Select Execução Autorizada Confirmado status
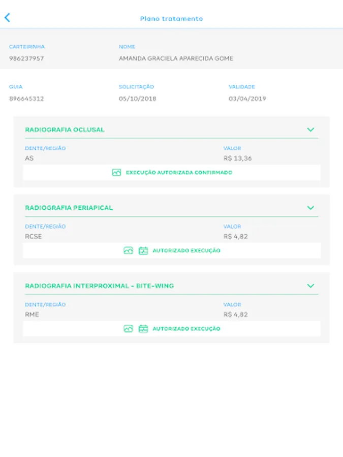This screenshot has width=343, height=457. (179, 173)
